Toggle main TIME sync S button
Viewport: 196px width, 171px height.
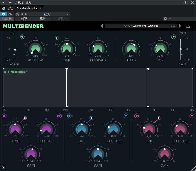57,38
